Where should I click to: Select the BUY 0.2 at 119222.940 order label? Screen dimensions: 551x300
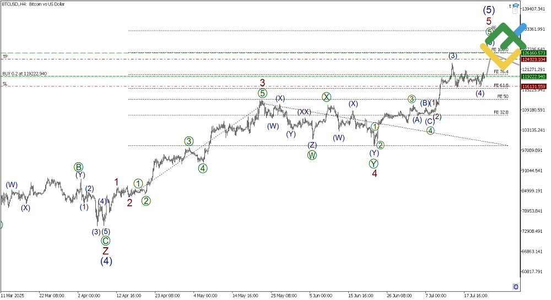[24, 73]
